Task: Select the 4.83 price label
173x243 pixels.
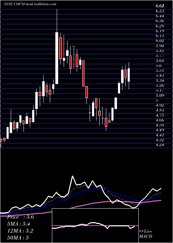Action: pos(160,110)
